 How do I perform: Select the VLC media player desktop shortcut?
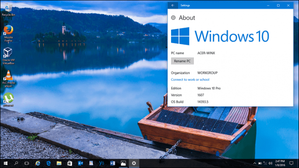(8, 79)
